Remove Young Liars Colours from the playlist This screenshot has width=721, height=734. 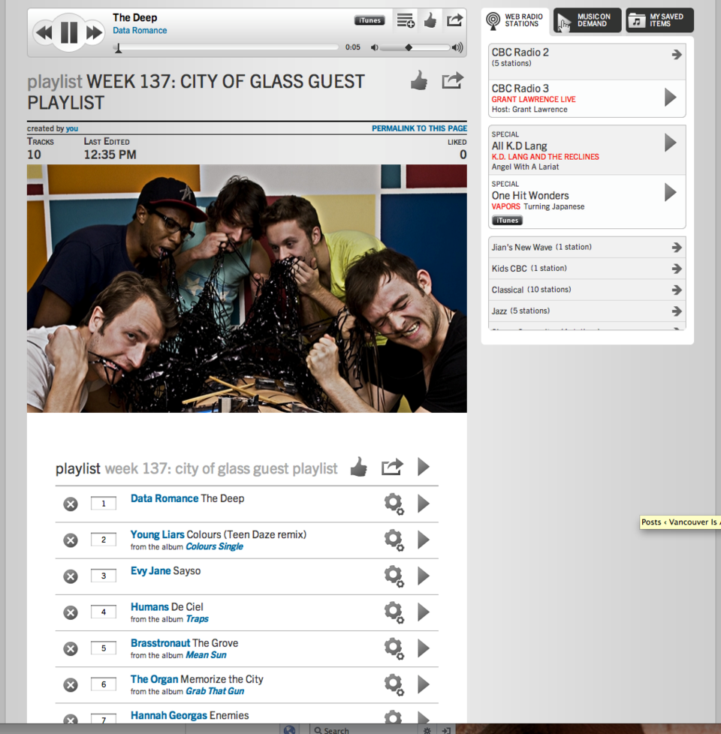71,540
